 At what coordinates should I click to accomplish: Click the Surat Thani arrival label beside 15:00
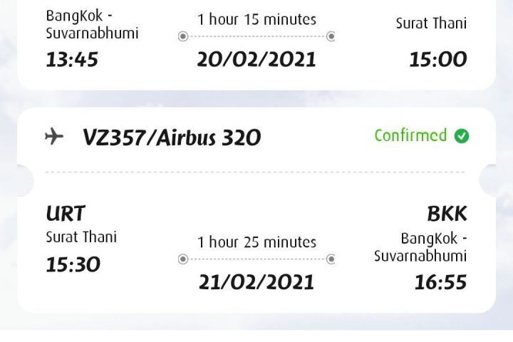click(431, 24)
